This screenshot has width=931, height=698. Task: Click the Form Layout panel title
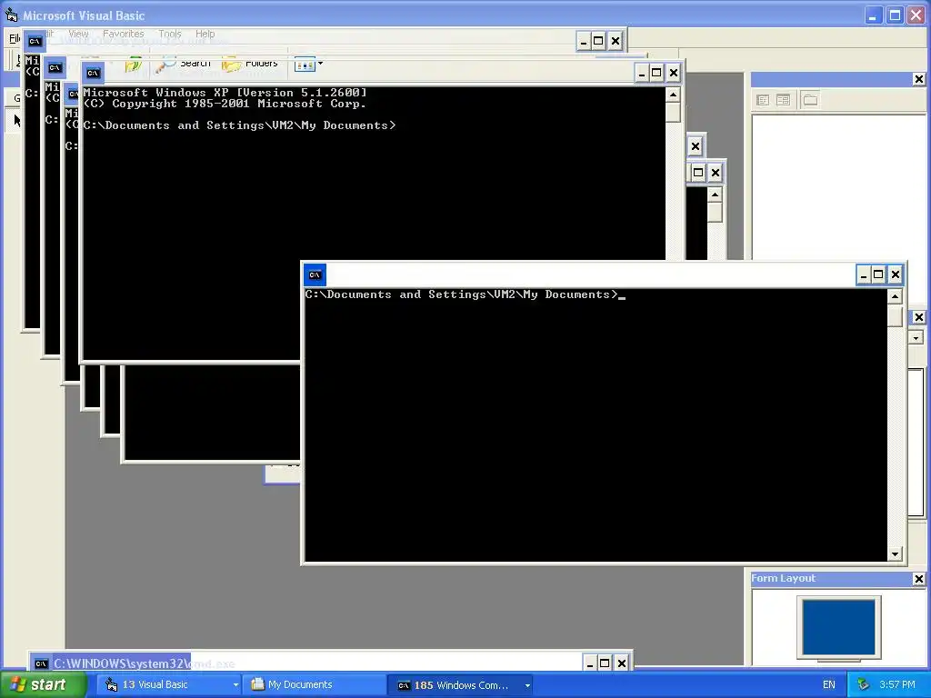point(783,578)
